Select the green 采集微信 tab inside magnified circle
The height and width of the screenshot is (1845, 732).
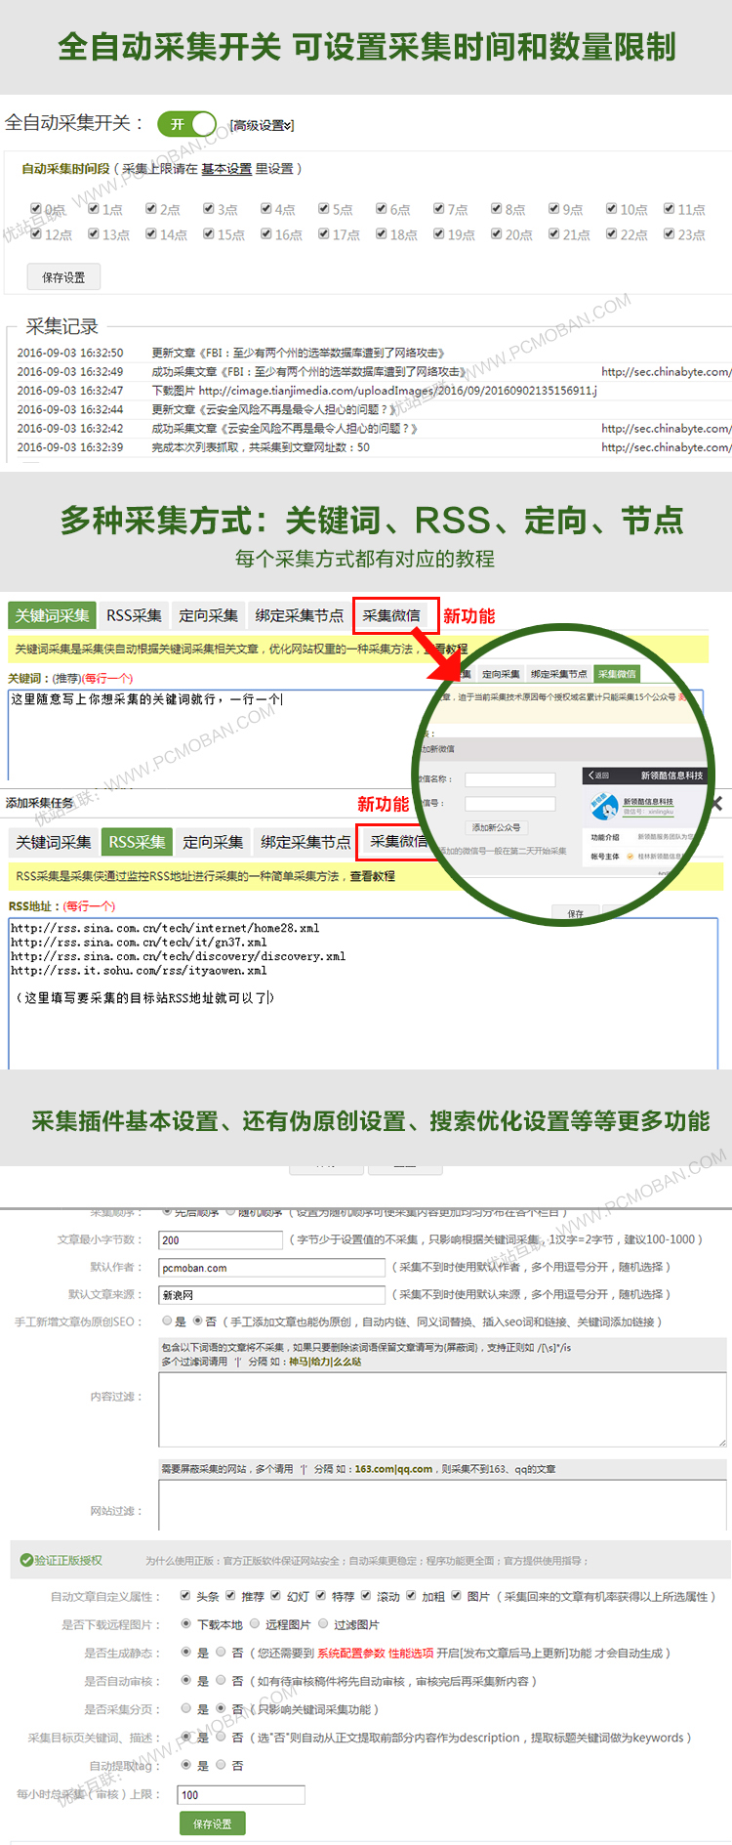click(617, 674)
